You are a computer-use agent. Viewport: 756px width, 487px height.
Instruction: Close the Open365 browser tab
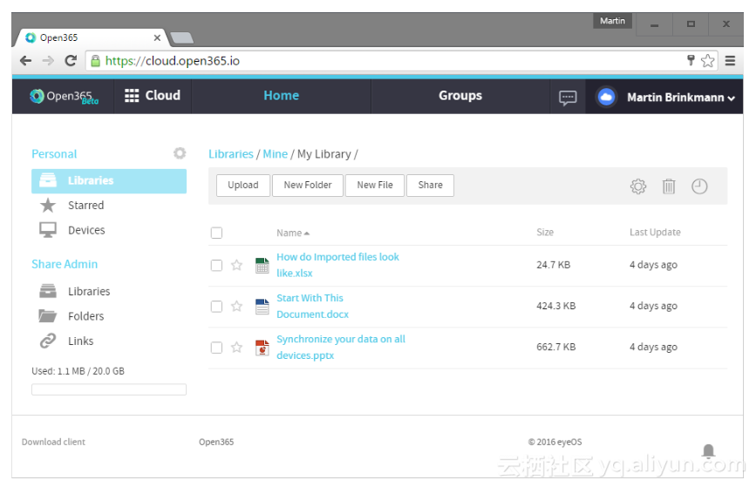pyautogui.click(x=157, y=37)
